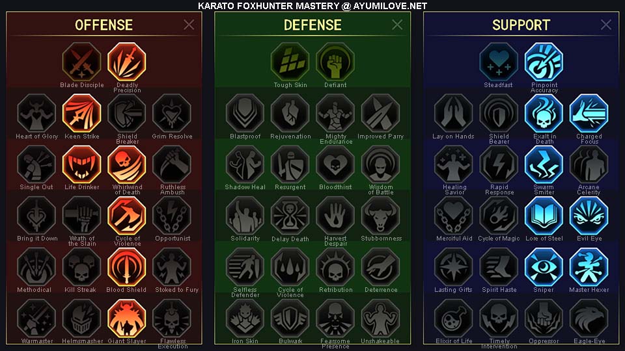
Task: Select the Deadly Precision mastery icon
Action: (x=127, y=62)
